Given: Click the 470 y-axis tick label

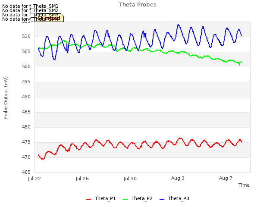Looking at the screenshot, I should coord(26,157).
